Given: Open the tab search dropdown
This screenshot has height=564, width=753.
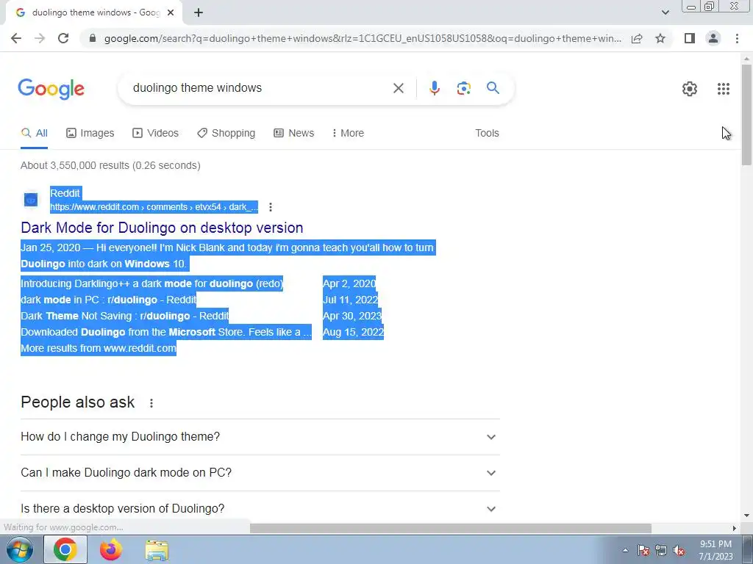Looking at the screenshot, I should (665, 12).
